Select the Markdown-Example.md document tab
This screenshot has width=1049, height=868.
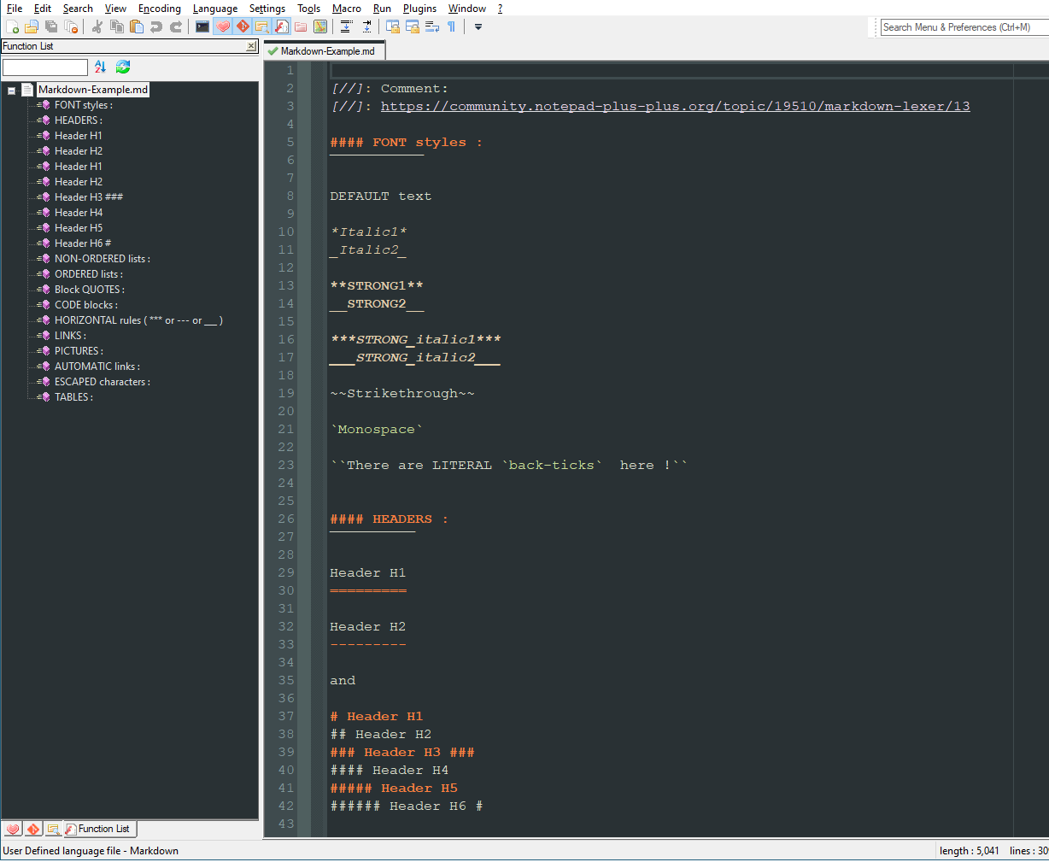(x=325, y=51)
